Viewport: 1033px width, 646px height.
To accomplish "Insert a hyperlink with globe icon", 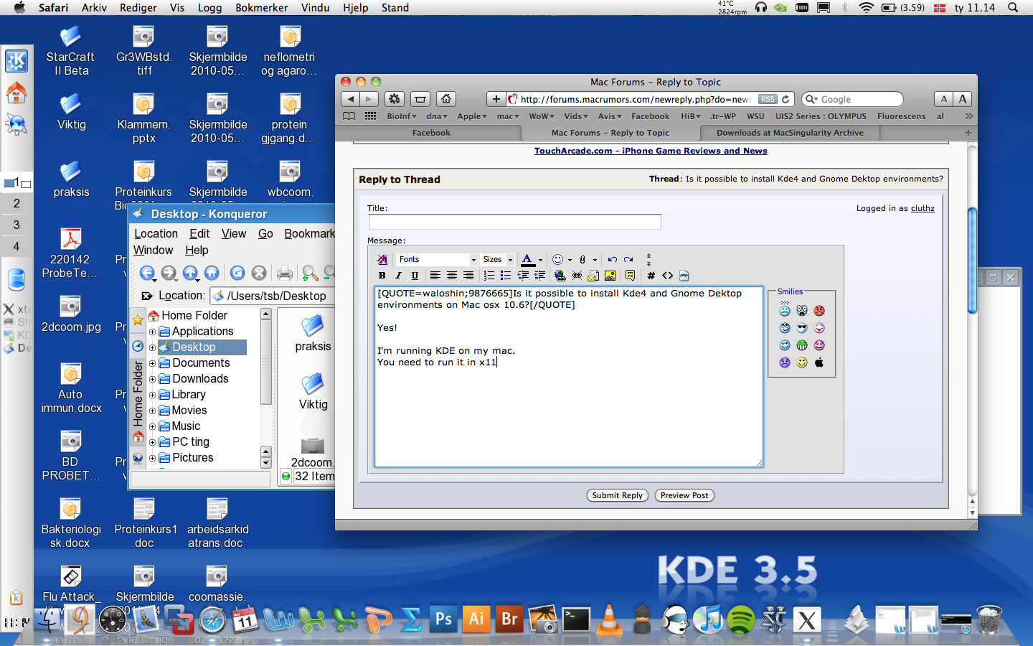I will pyautogui.click(x=560, y=276).
